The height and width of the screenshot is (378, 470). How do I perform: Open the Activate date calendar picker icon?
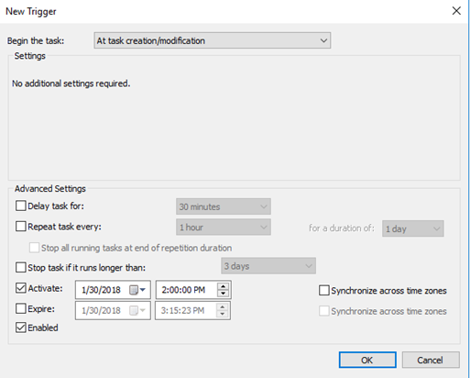pos(137,290)
